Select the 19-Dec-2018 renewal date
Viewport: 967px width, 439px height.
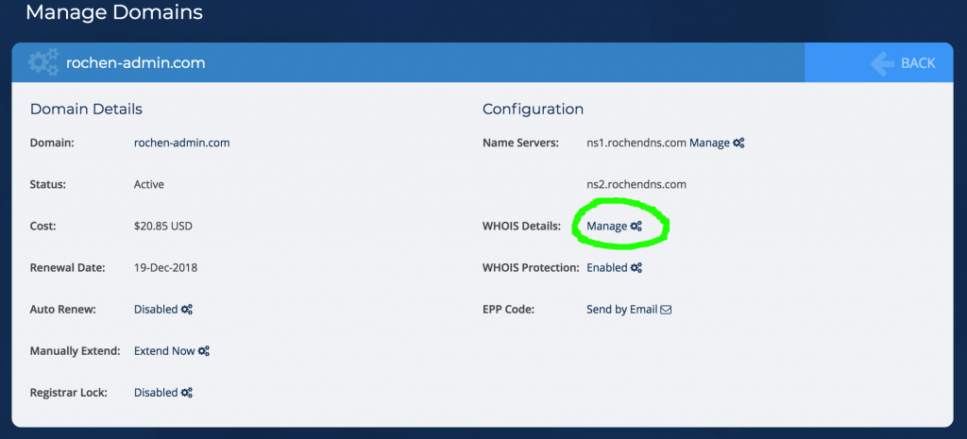coord(166,267)
